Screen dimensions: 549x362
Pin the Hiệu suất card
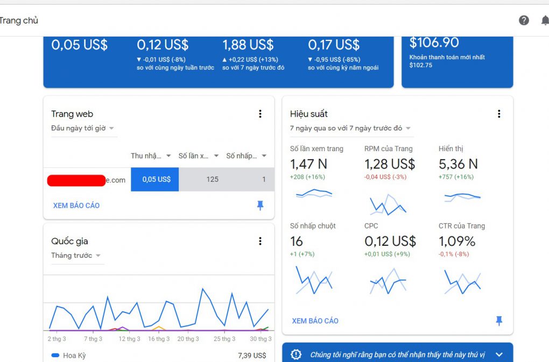(499, 321)
